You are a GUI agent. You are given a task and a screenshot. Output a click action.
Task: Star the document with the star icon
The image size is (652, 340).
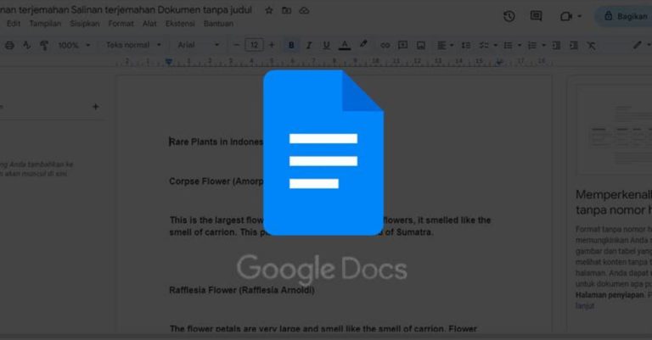tap(269, 10)
